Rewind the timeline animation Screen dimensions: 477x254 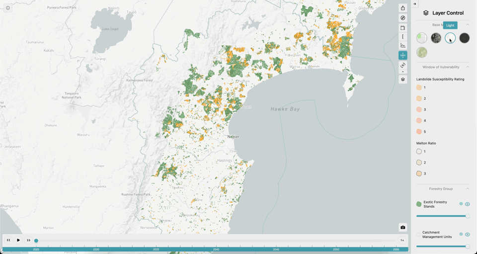[x=8, y=240]
